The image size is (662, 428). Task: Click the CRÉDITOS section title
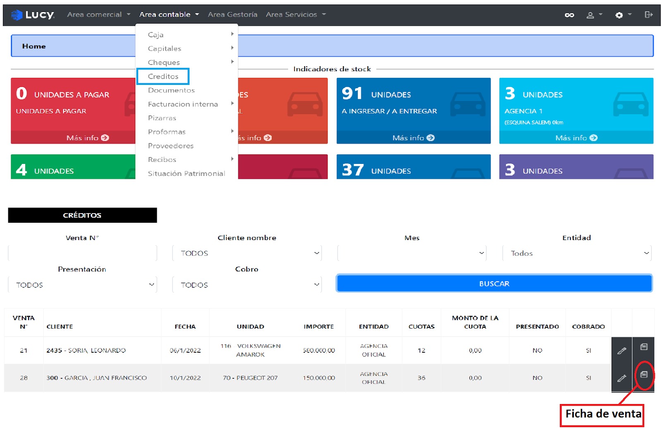click(x=82, y=215)
